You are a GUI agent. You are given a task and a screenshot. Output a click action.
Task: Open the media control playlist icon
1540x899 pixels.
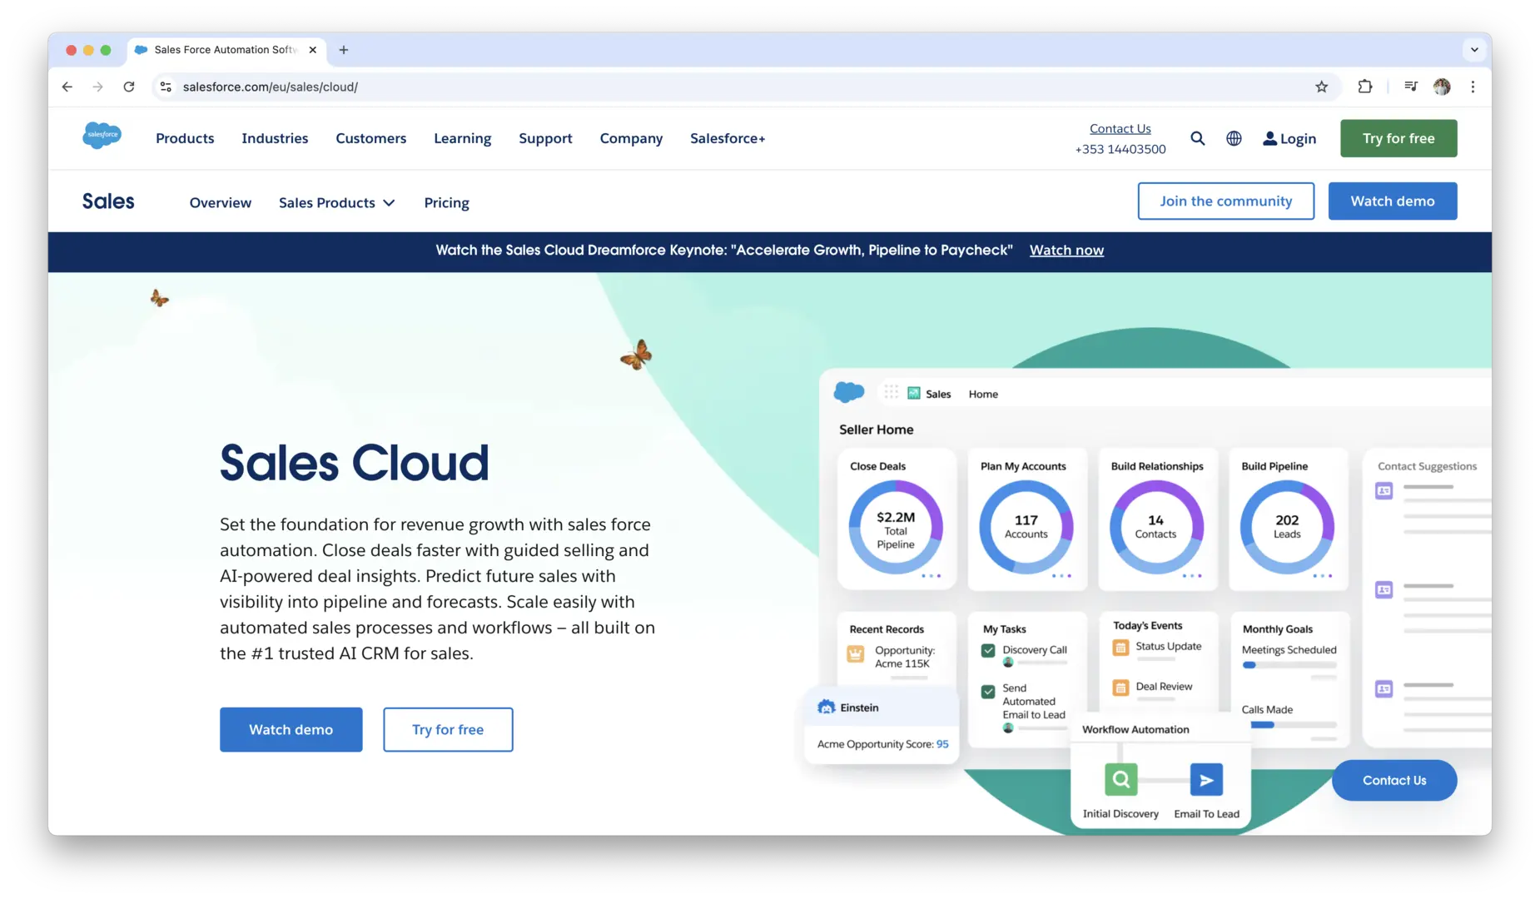click(1411, 87)
